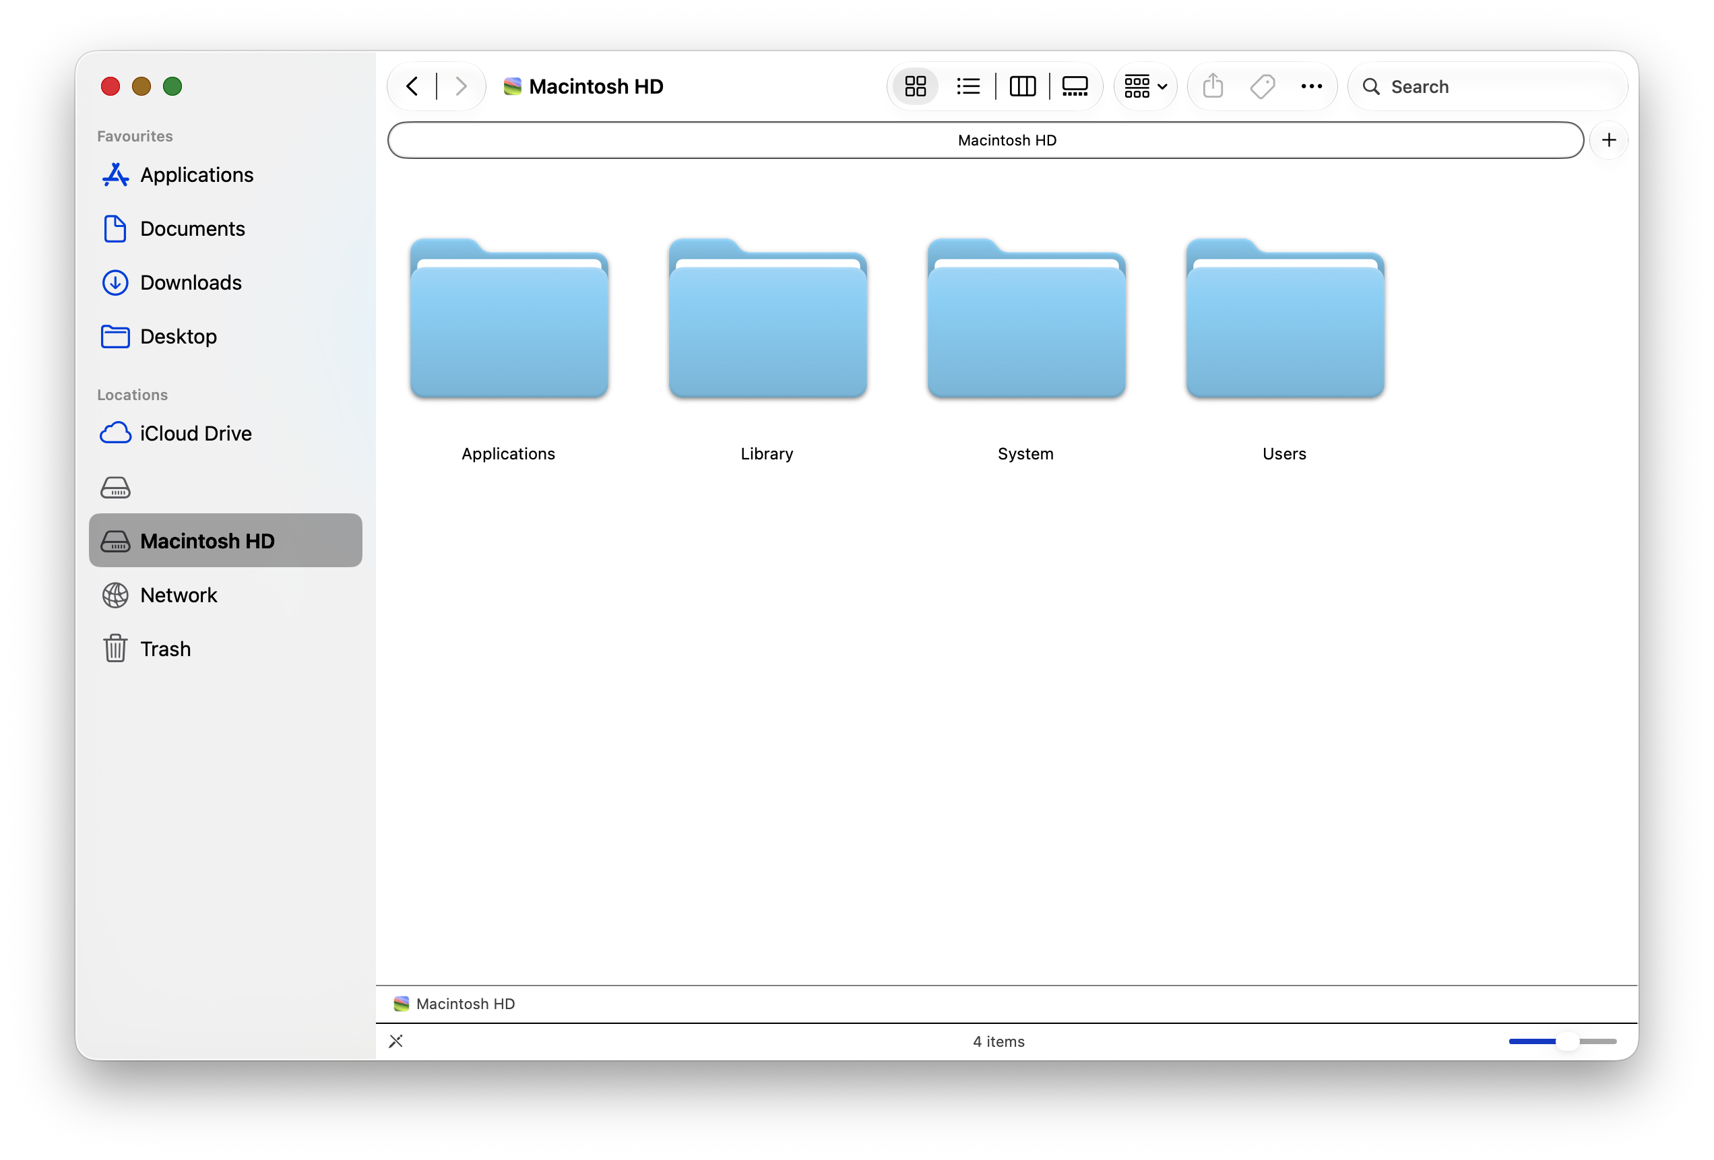Switch to column view
1714x1160 pixels.
tap(1022, 86)
